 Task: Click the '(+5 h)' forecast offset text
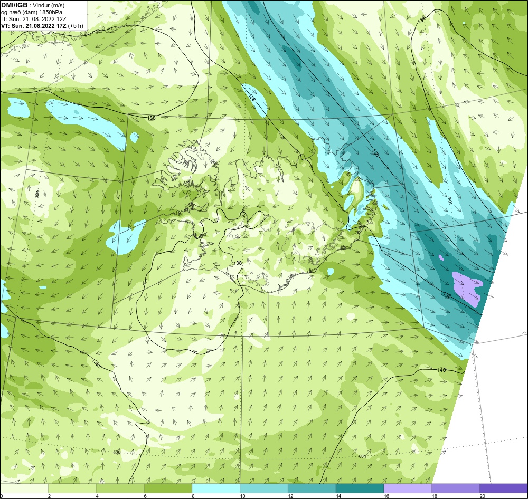76,26
